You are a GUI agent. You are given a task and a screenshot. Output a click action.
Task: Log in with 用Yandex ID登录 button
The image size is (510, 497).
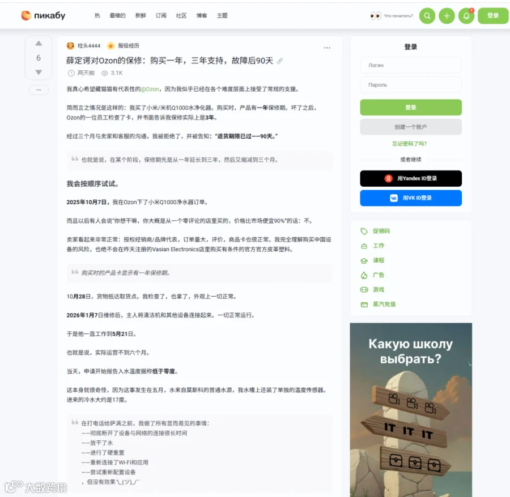pos(411,178)
